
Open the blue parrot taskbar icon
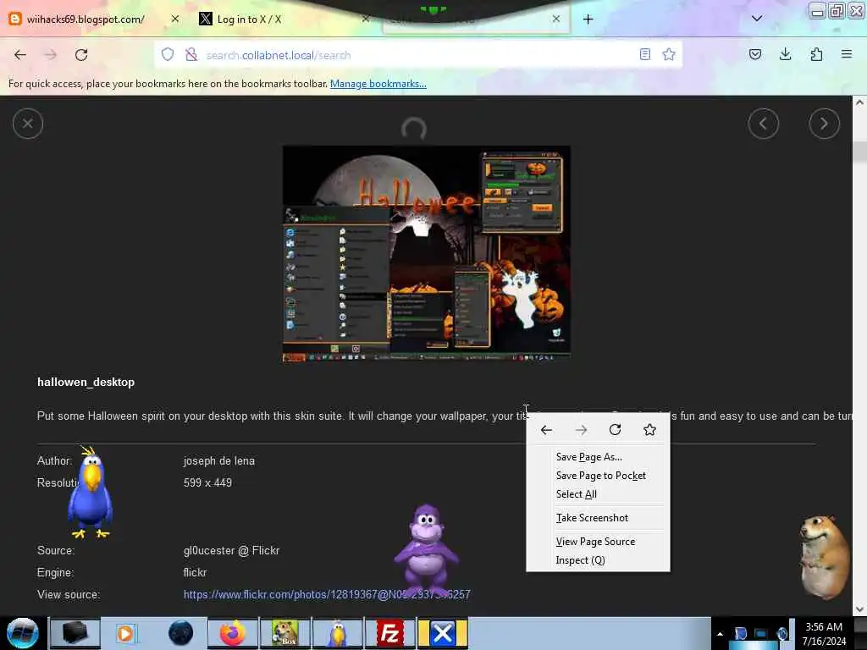tap(338, 633)
